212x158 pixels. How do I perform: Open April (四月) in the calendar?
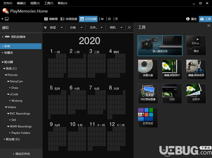click(116, 63)
